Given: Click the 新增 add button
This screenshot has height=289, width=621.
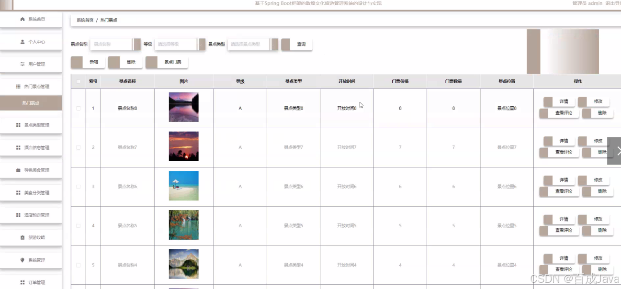Looking at the screenshot, I should [x=88, y=62].
